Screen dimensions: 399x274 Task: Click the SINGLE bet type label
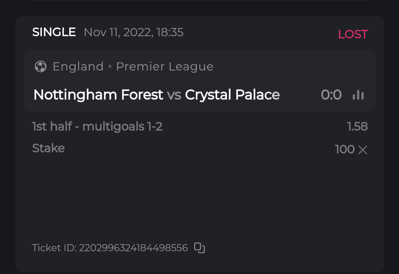pos(54,32)
